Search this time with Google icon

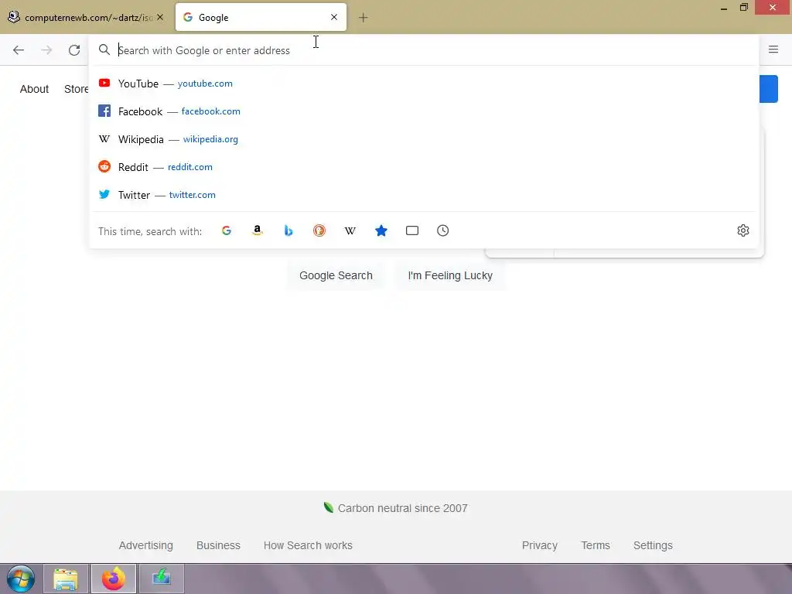[x=227, y=230]
